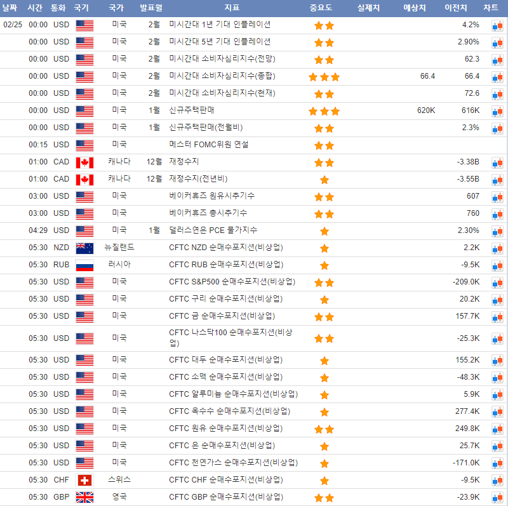Select the Swiss flag icon
The width and height of the screenshot is (508, 506).
[84, 480]
